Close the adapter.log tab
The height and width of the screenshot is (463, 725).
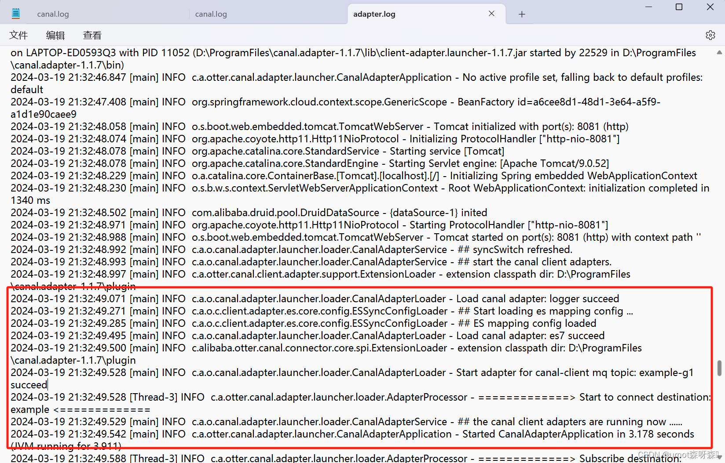(x=491, y=14)
